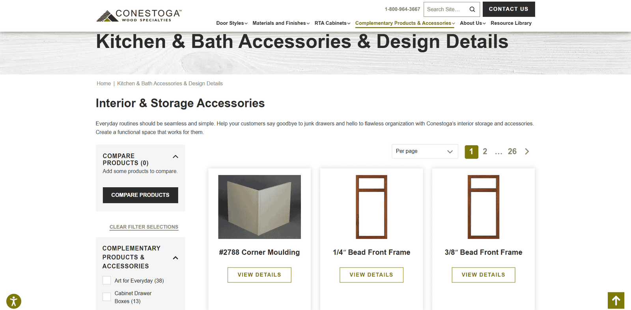
Task: Click the Compare Products button
Action: pos(140,195)
